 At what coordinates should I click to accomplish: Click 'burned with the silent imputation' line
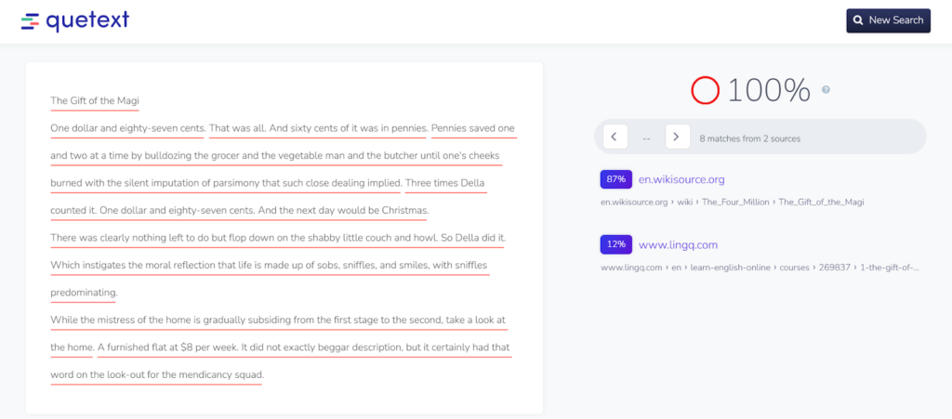coord(226,183)
